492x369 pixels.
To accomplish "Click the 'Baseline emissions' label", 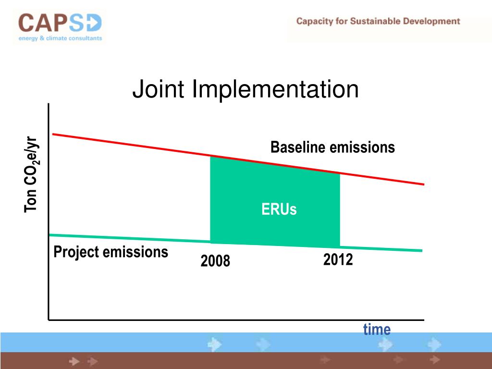I will (332, 147).
